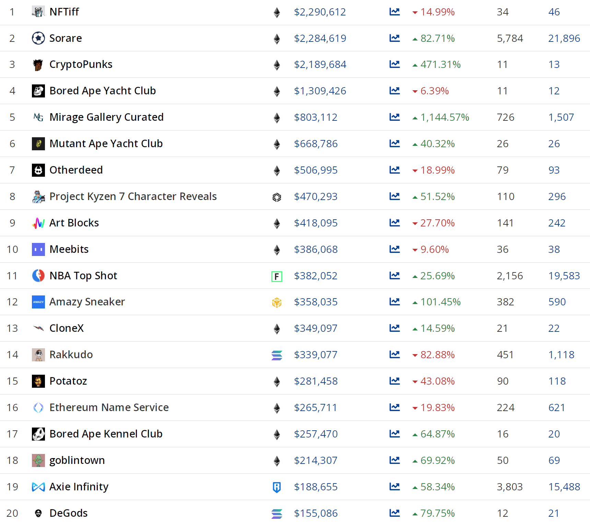Select the buyers count 3,803 for Axie Infinity
Image resolution: width=590 pixels, height=525 pixels.
(510, 487)
